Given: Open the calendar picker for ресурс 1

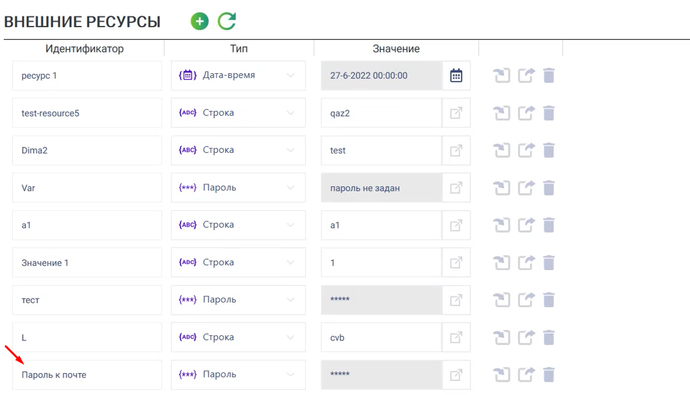Looking at the screenshot, I should [x=456, y=76].
